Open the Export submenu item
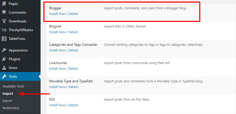236x114 pixels. [x=7, y=101]
